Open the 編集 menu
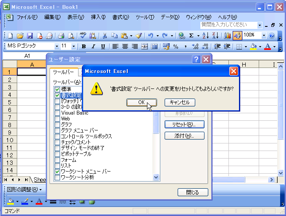 click(52, 17)
